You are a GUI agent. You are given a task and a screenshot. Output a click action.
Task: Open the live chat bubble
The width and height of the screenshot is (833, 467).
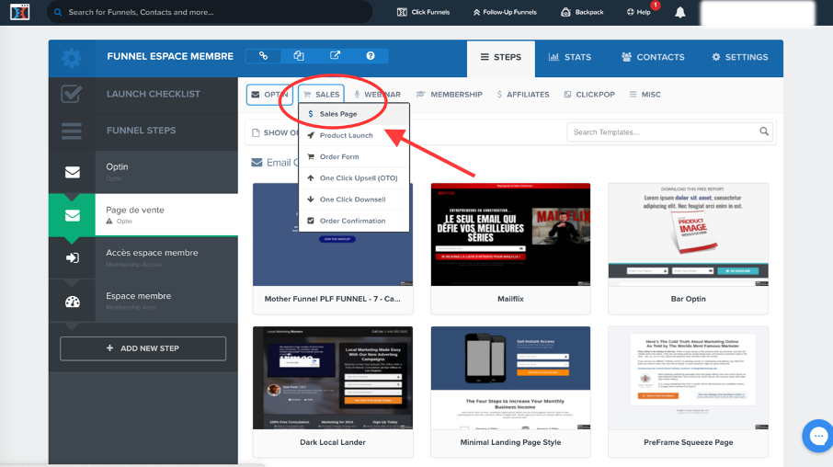pos(817,436)
